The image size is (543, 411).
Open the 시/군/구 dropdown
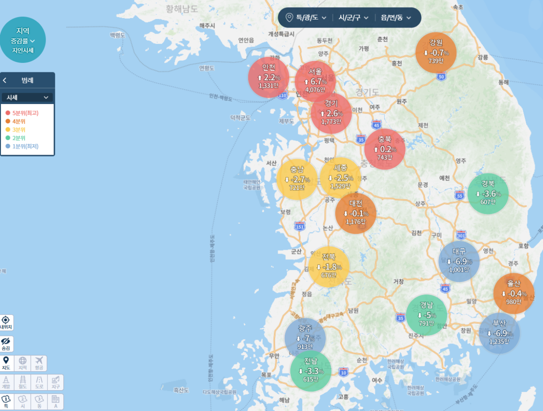pos(354,18)
